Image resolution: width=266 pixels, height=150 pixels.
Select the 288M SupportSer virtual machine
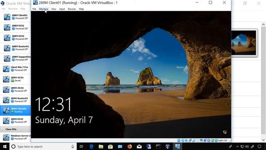tap(15, 58)
